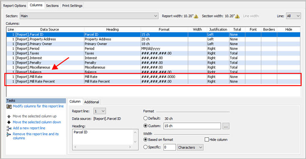Click the Width column header
Image resolution: width=306 pixels, height=159 pixels.
(197, 30)
